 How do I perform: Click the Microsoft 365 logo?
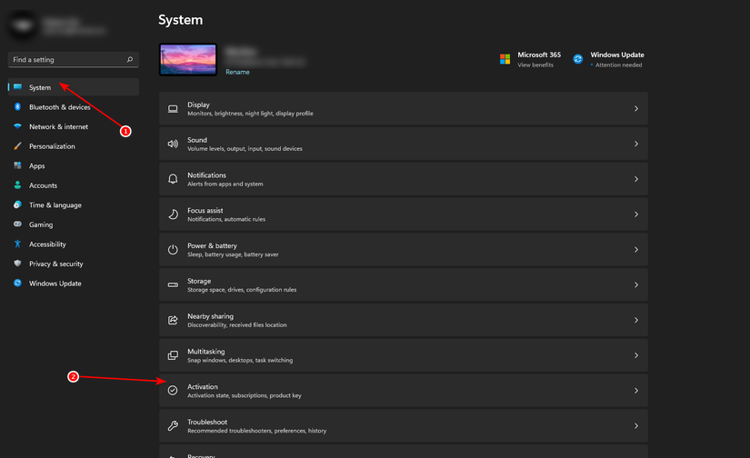click(505, 59)
